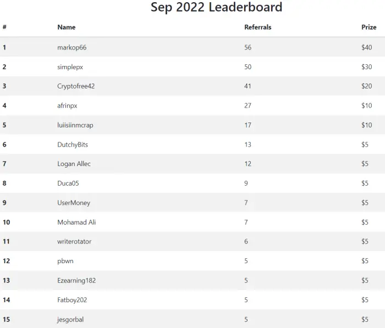Click the Name column header
Viewport: 385px width, 328px height.
[x=67, y=27]
